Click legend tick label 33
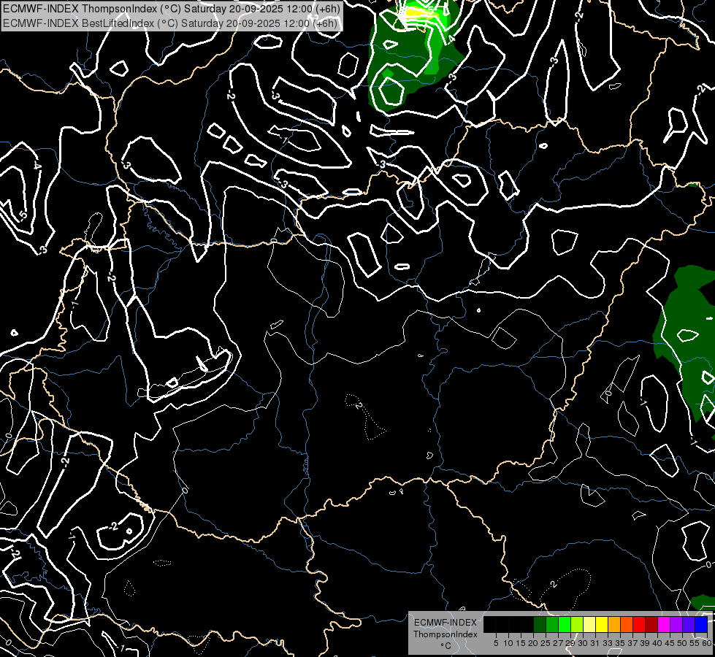This screenshot has width=715, height=657. pyautogui.click(x=608, y=643)
